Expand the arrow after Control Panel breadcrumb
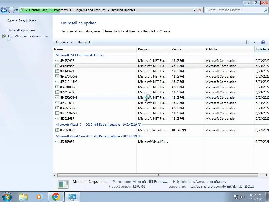Screen dimensions: 269x202 point(51,10)
